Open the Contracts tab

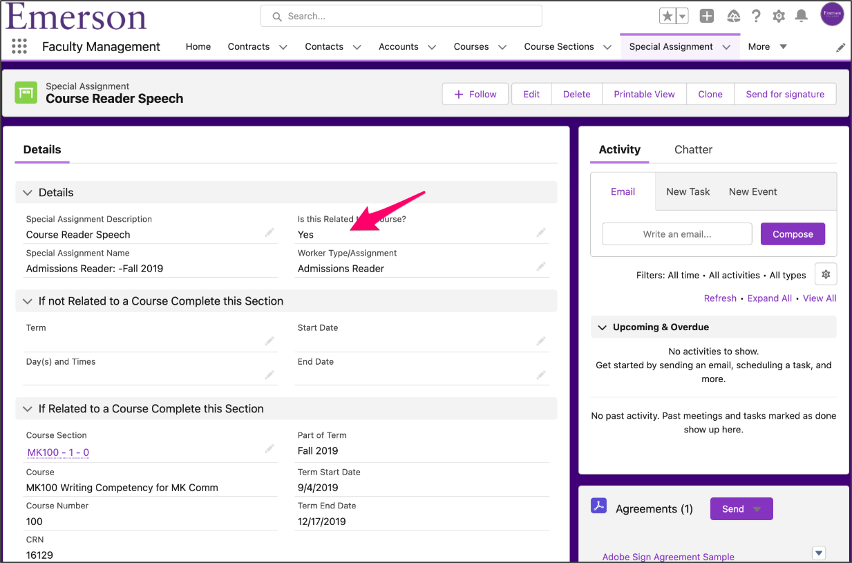click(249, 46)
